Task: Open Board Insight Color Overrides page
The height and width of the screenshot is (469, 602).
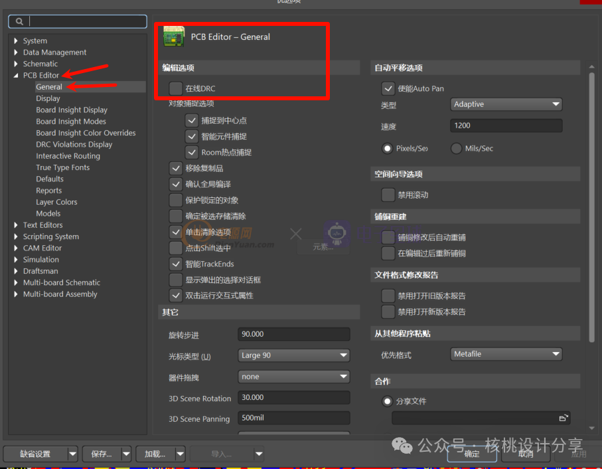Action: click(86, 133)
